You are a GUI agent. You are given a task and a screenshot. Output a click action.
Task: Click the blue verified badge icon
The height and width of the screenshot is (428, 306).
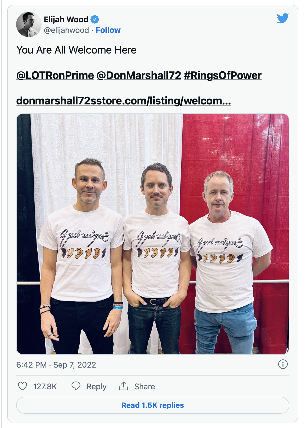95,19
